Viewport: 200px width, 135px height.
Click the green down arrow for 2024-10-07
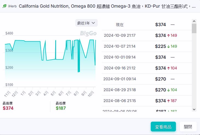click(x=169, y=46)
